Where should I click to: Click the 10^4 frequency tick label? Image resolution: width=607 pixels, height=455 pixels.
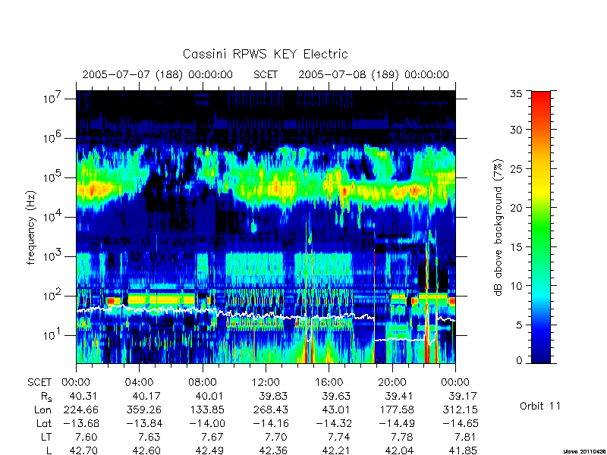52,216
